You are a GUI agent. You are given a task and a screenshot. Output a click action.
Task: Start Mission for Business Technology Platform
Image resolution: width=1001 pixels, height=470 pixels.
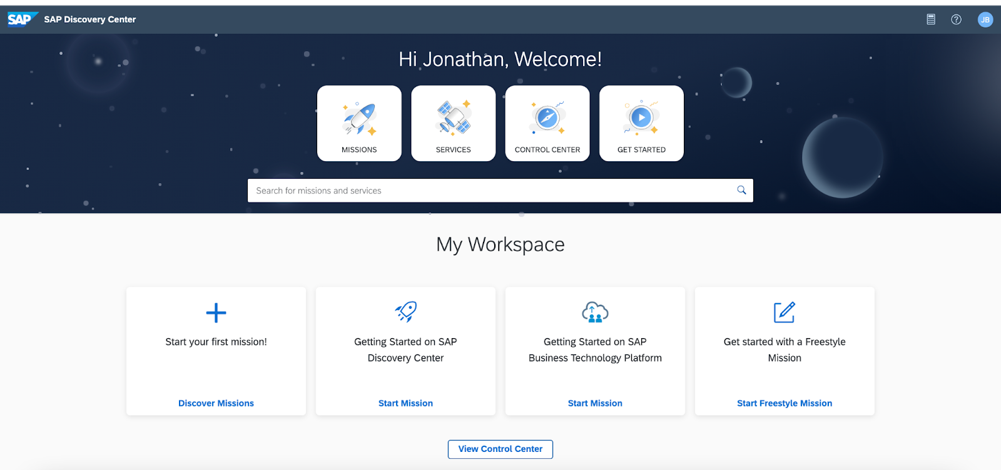(595, 403)
